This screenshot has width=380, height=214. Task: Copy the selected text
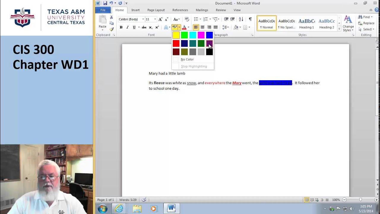tap(111, 23)
